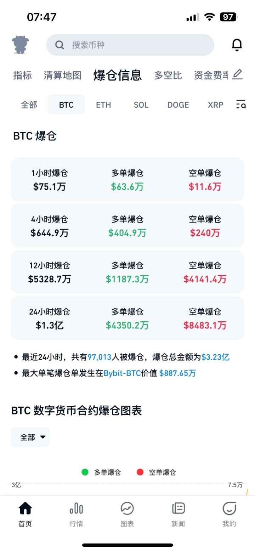Select the ETH coin filter
Screen dimensions: 255x552
click(x=103, y=105)
